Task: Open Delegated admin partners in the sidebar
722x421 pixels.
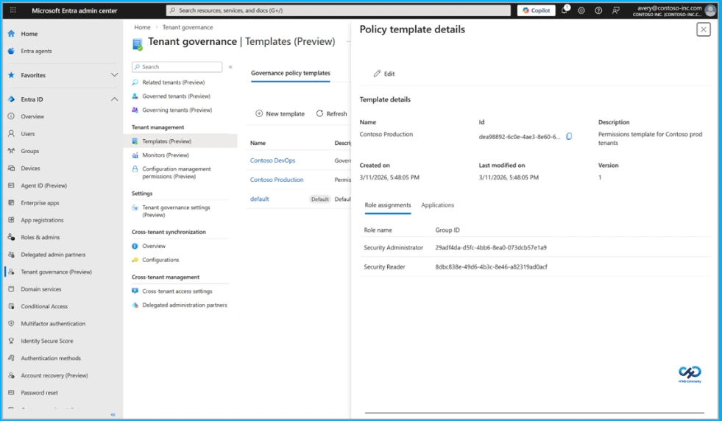Action: [53, 255]
